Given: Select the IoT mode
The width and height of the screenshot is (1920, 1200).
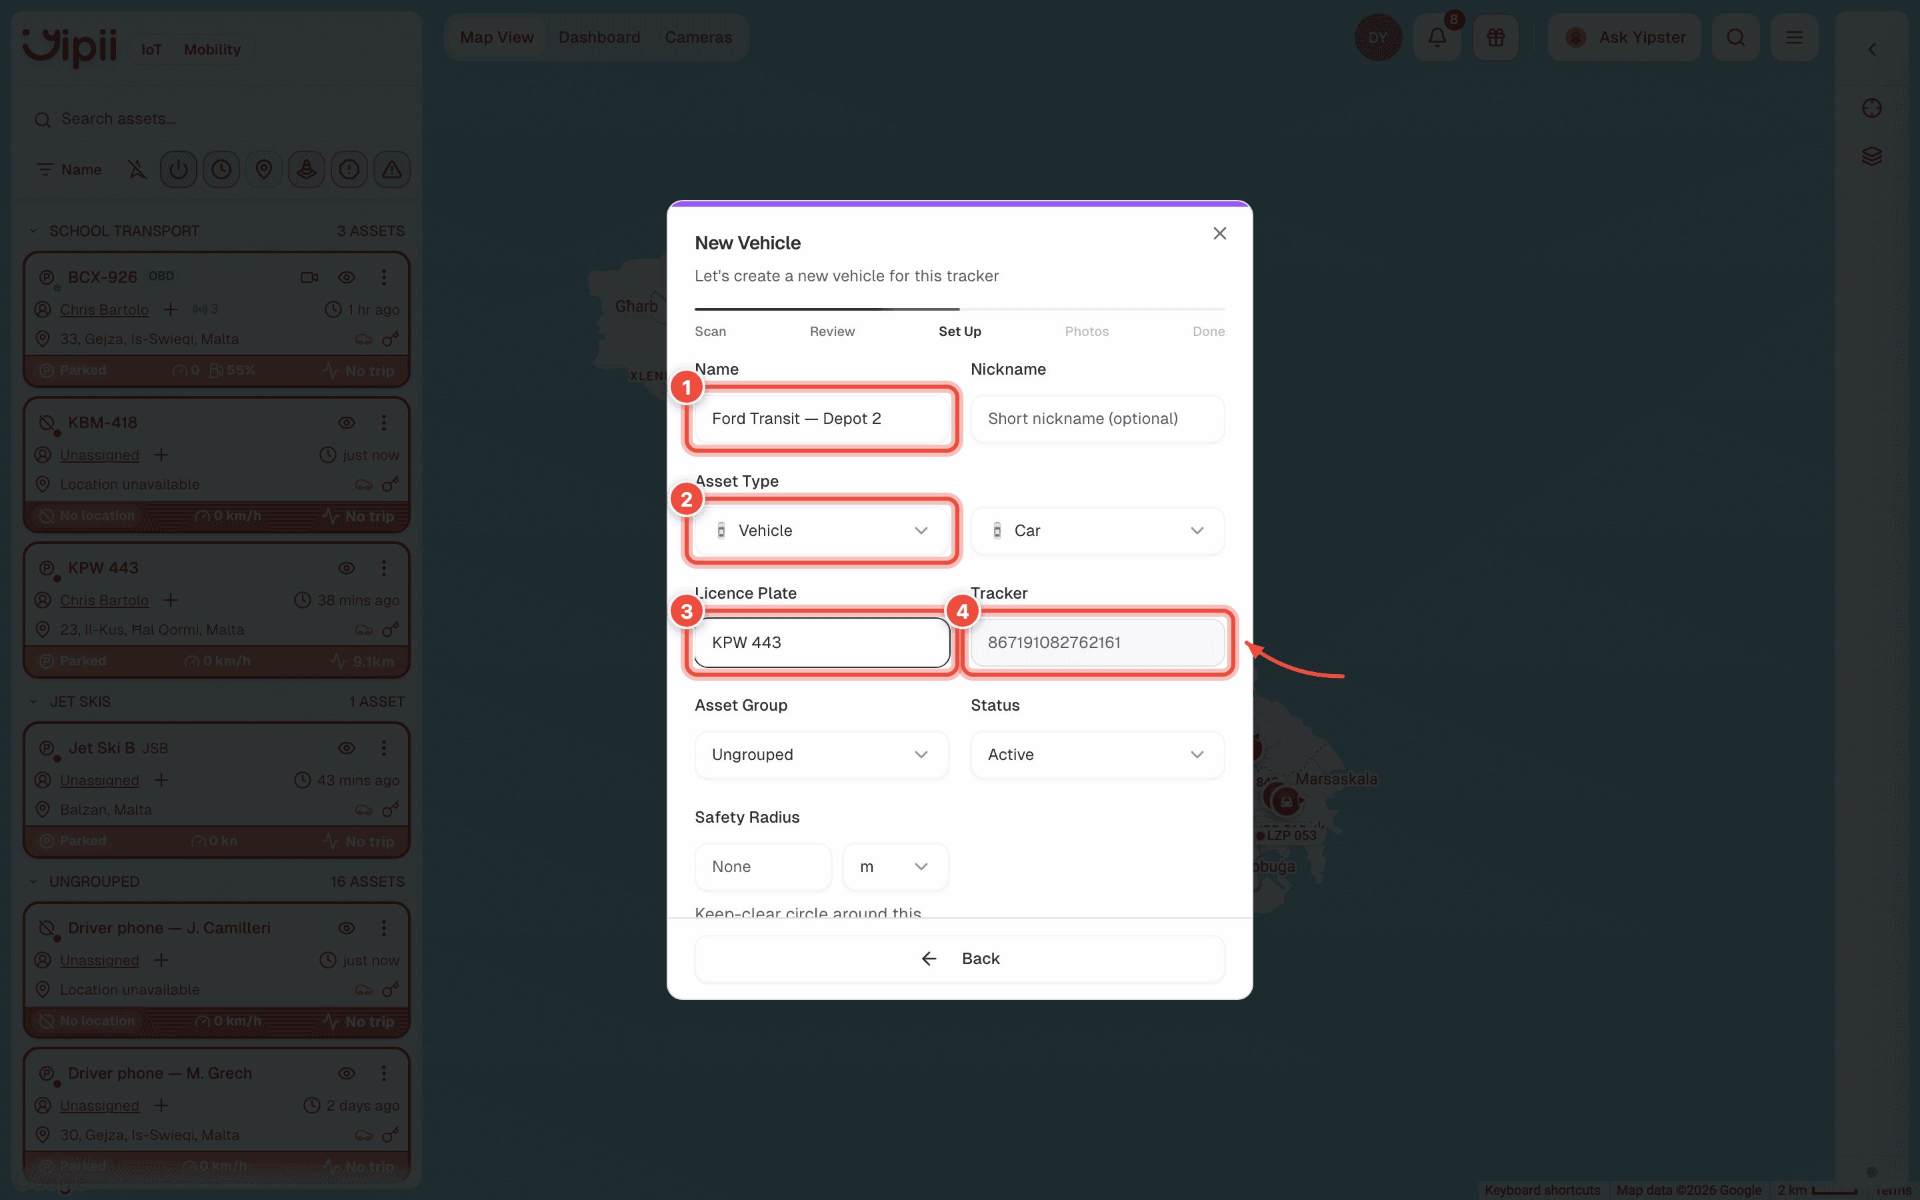Looking at the screenshot, I should pos(151,49).
